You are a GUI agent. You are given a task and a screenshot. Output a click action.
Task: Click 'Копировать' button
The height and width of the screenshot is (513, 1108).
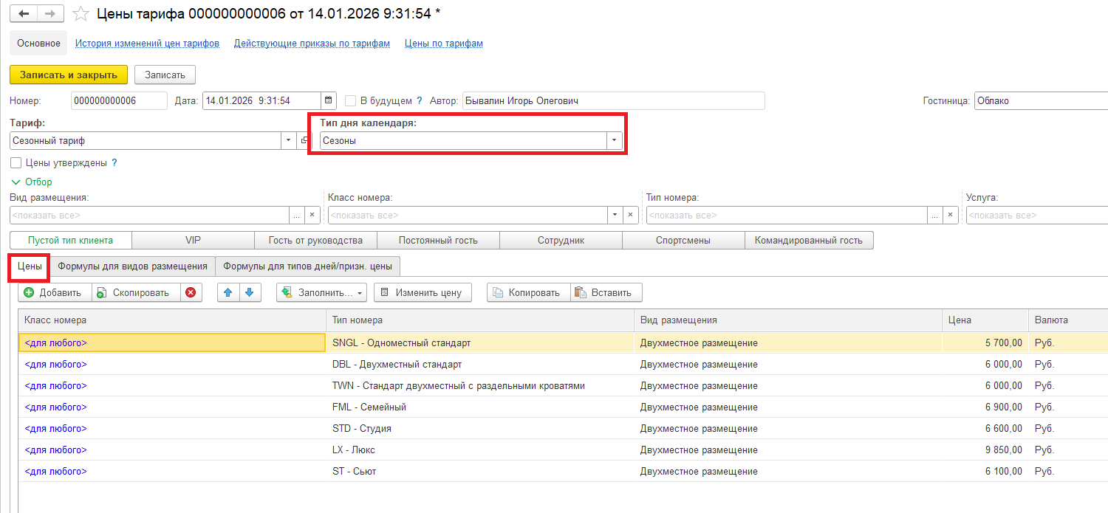[x=528, y=292]
